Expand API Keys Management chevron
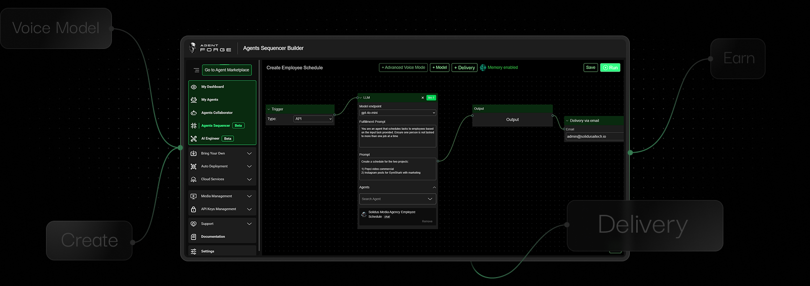 250,209
